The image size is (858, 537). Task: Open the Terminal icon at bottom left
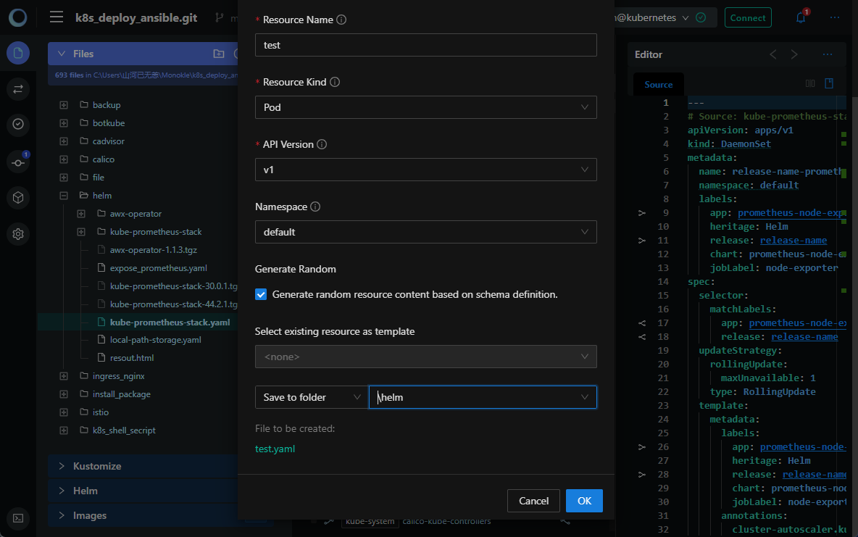tap(18, 518)
